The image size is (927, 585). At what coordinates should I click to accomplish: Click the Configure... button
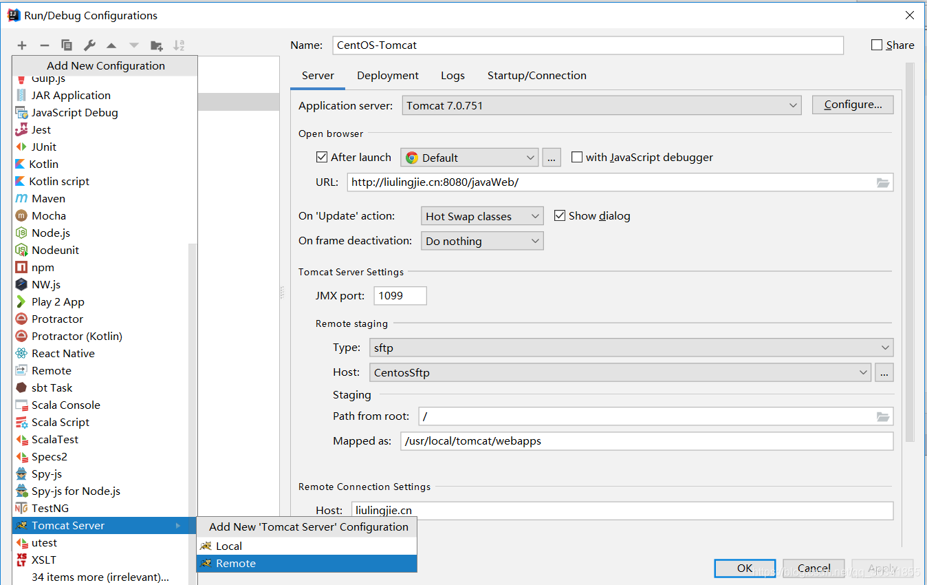(x=853, y=105)
